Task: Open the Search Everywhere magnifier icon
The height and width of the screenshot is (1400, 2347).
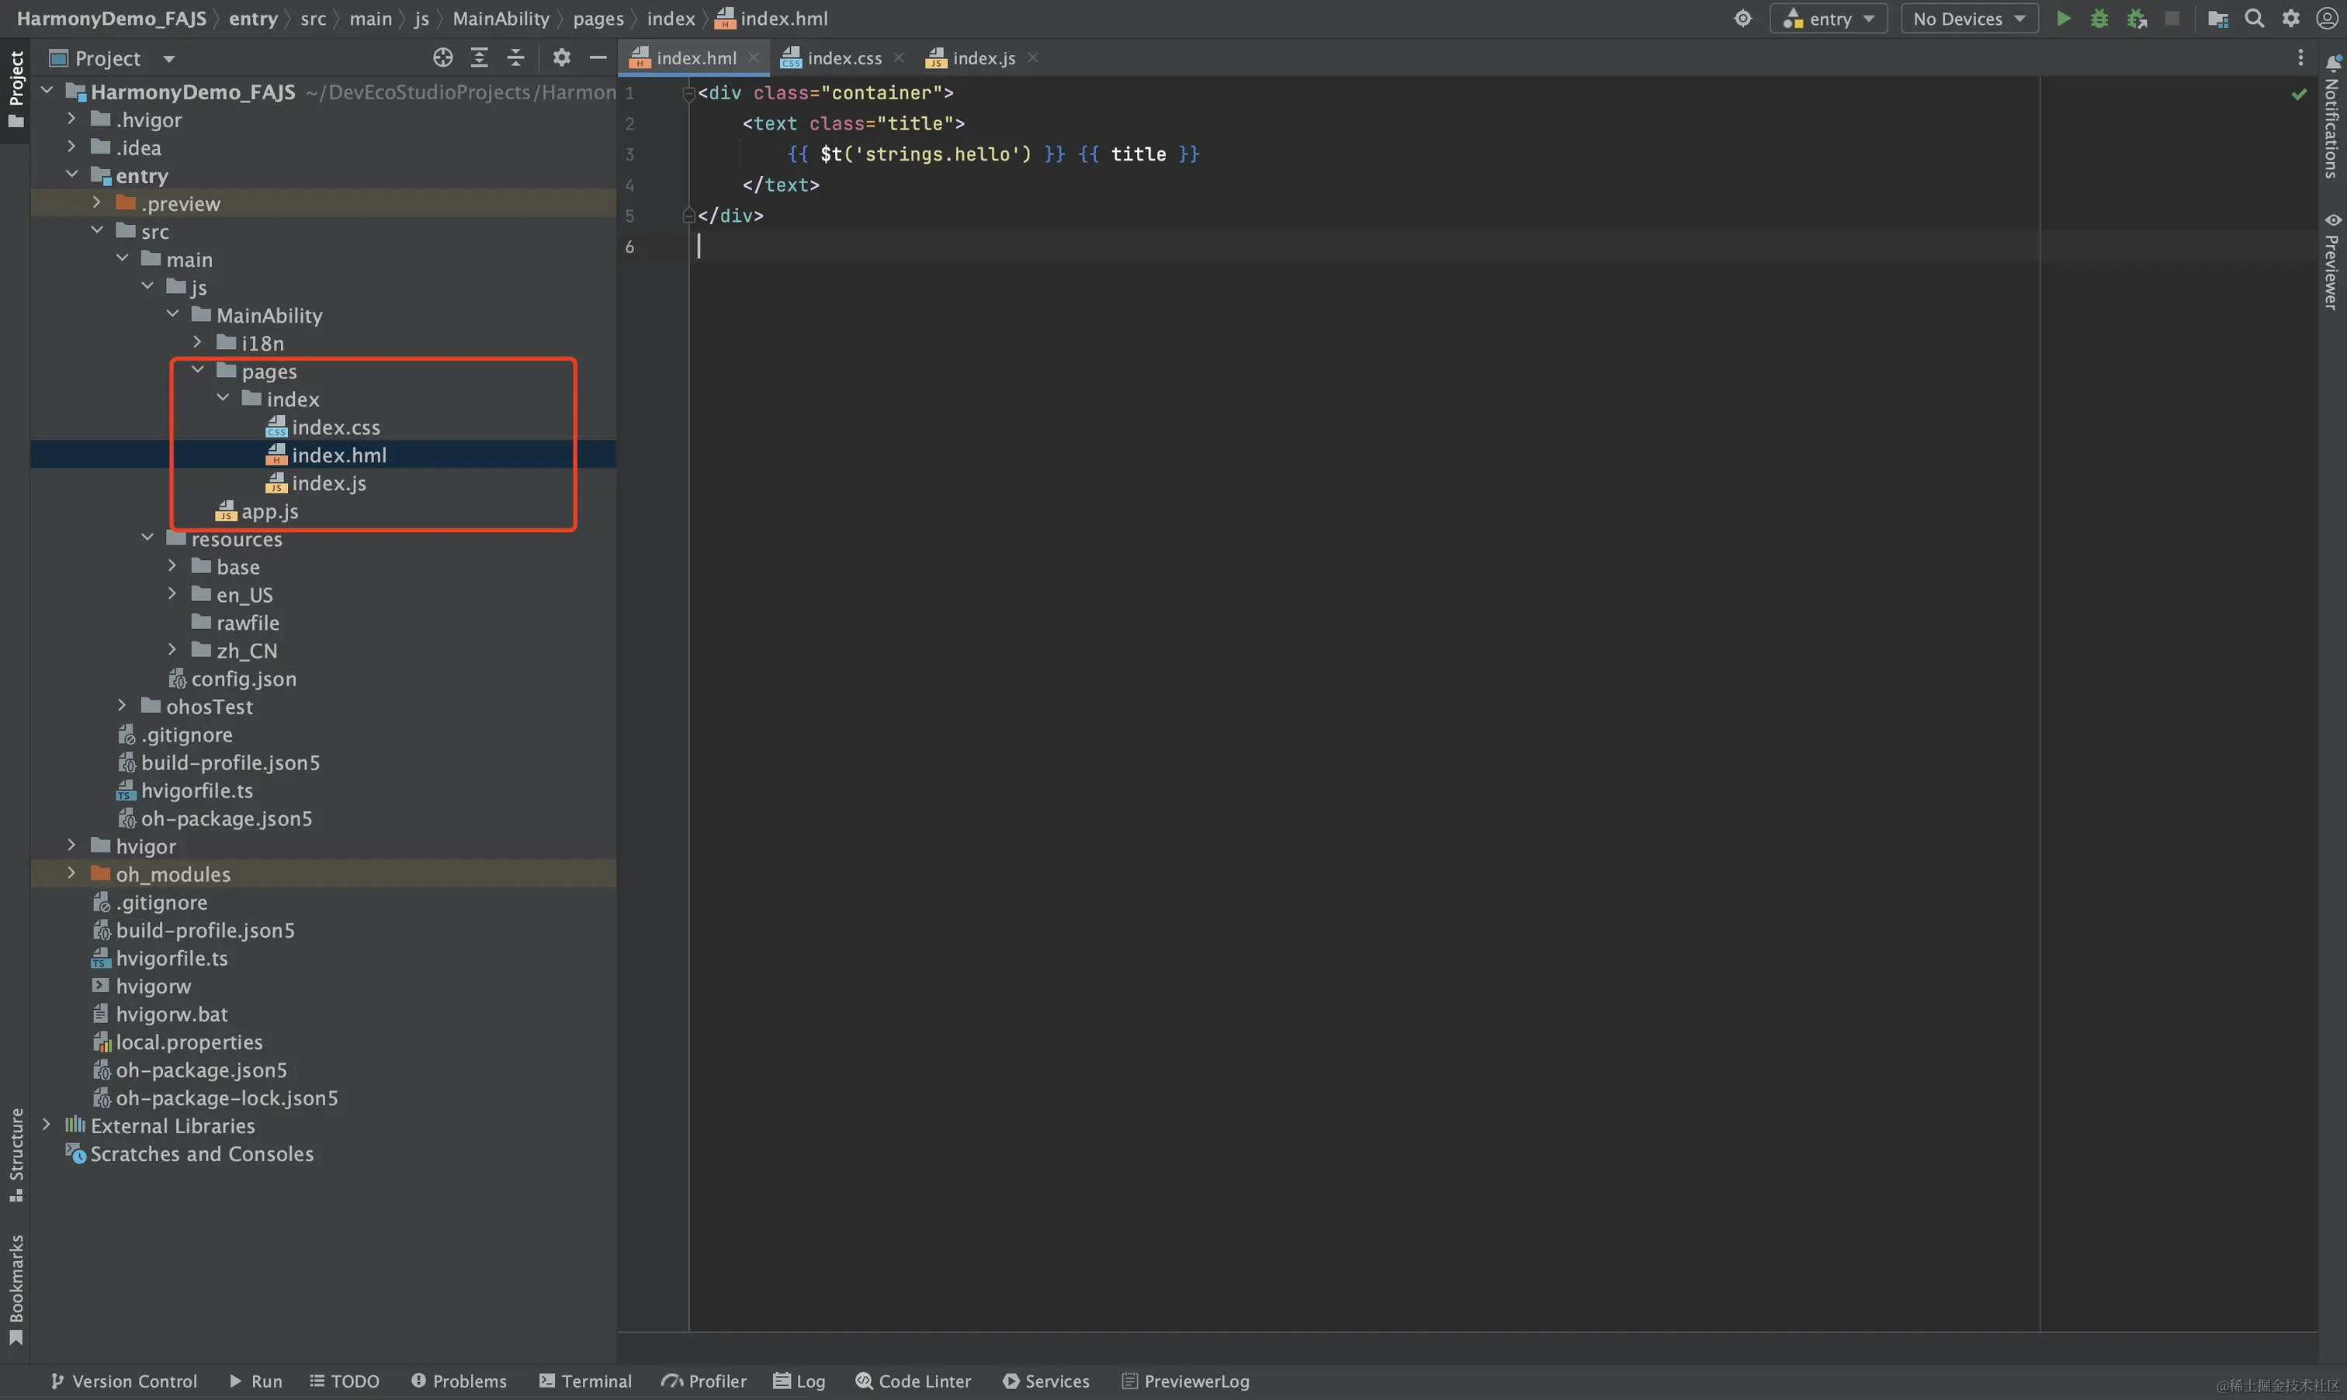Action: pos(2255,19)
